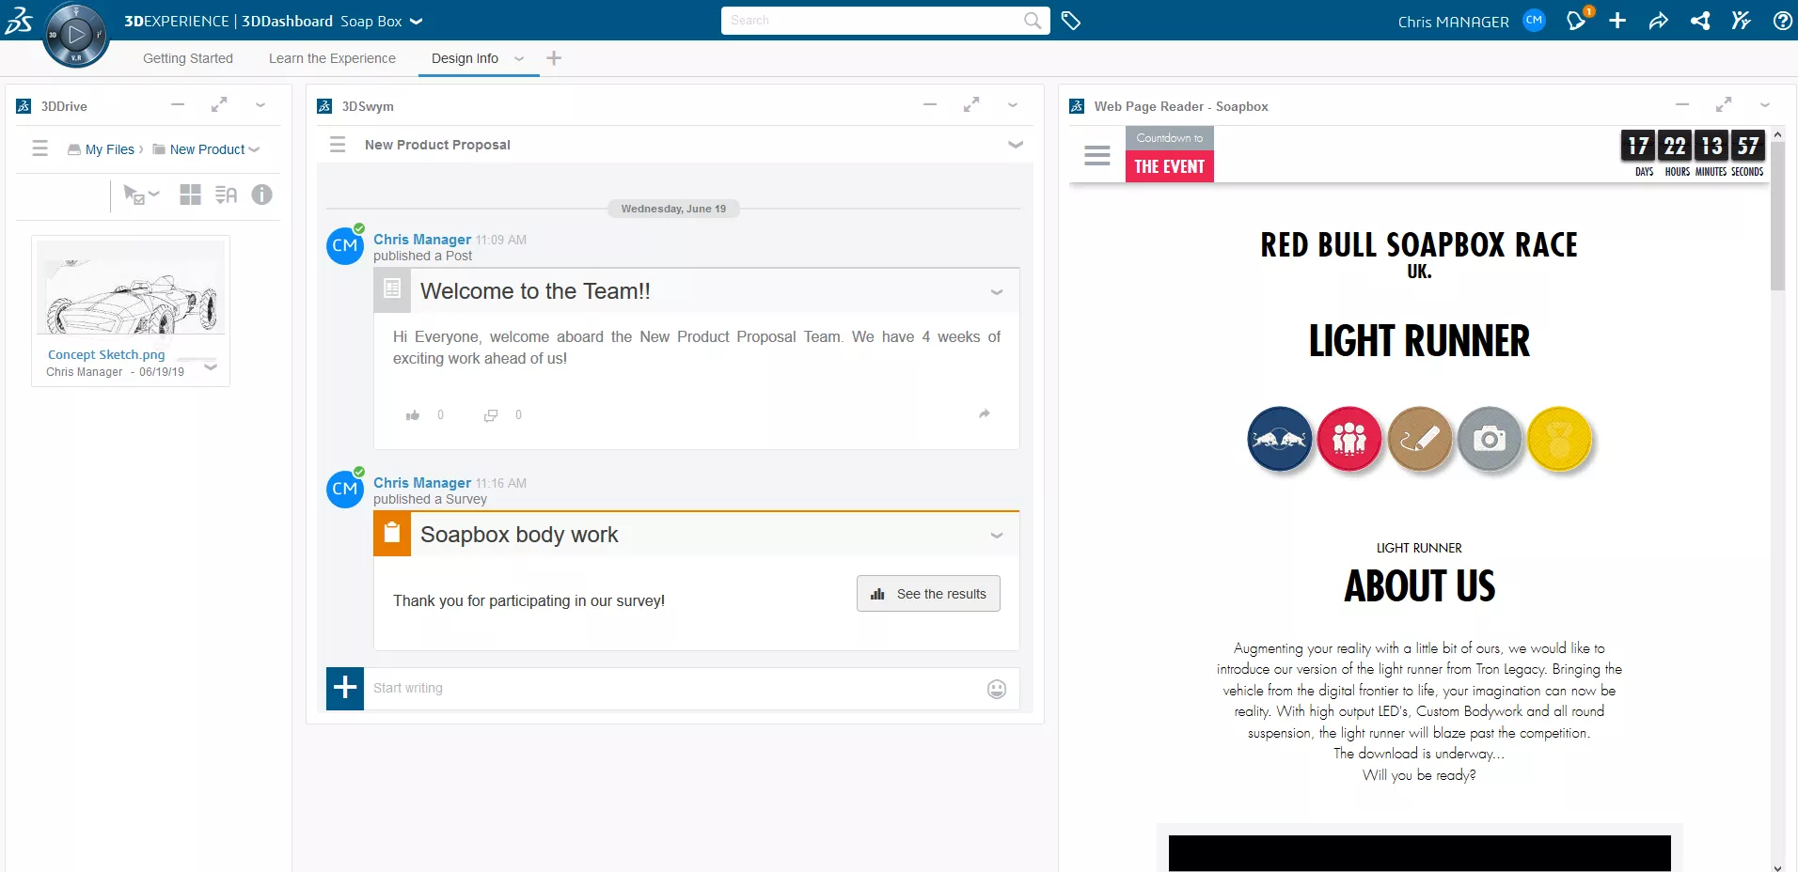Collapse the Welcome to the Team post
The image size is (1798, 872).
tap(996, 292)
